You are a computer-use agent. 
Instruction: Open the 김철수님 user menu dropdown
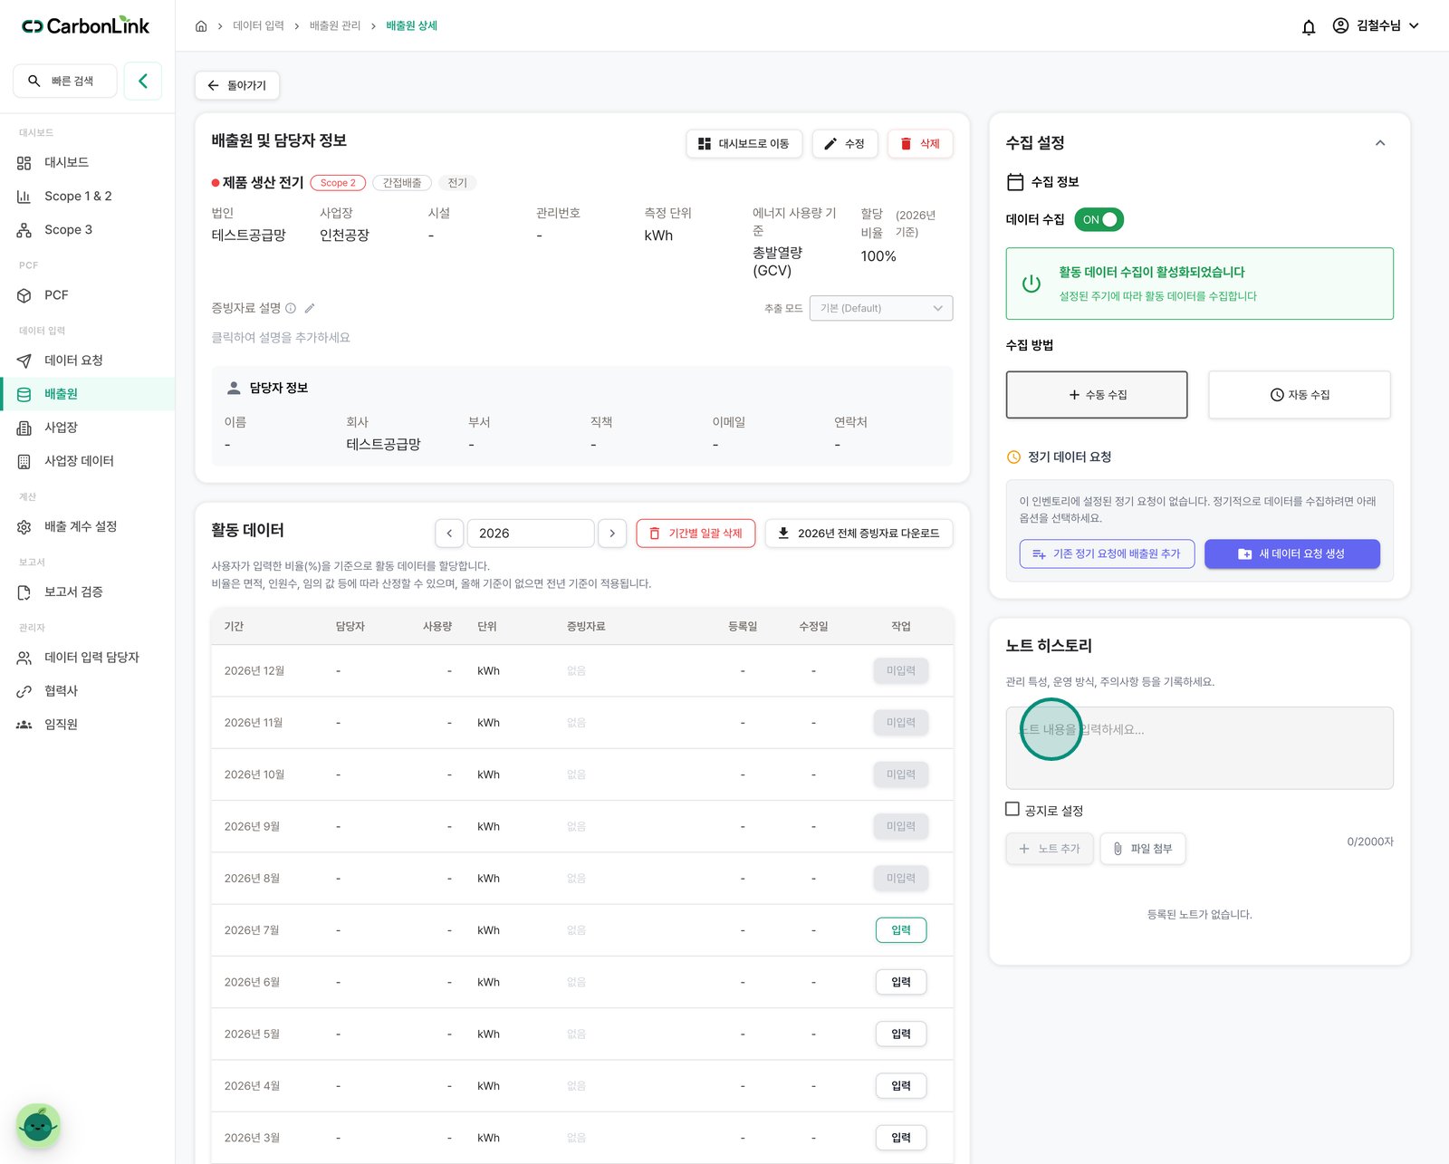click(x=1376, y=26)
